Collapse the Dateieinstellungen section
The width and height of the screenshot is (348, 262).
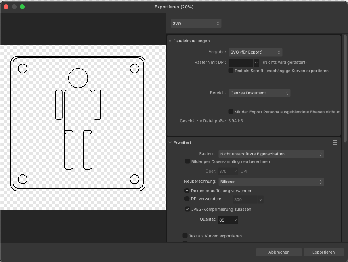(170, 41)
